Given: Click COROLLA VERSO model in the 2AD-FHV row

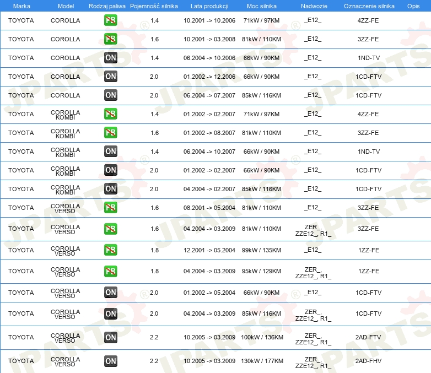Looking at the screenshot, I should [x=65, y=361].
